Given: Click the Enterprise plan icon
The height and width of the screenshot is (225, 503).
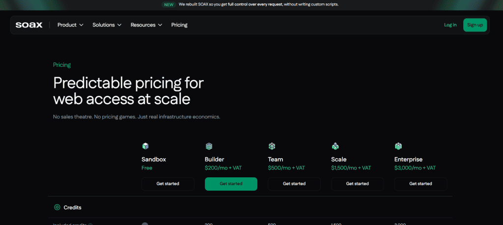Looking at the screenshot, I should (x=398, y=146).
